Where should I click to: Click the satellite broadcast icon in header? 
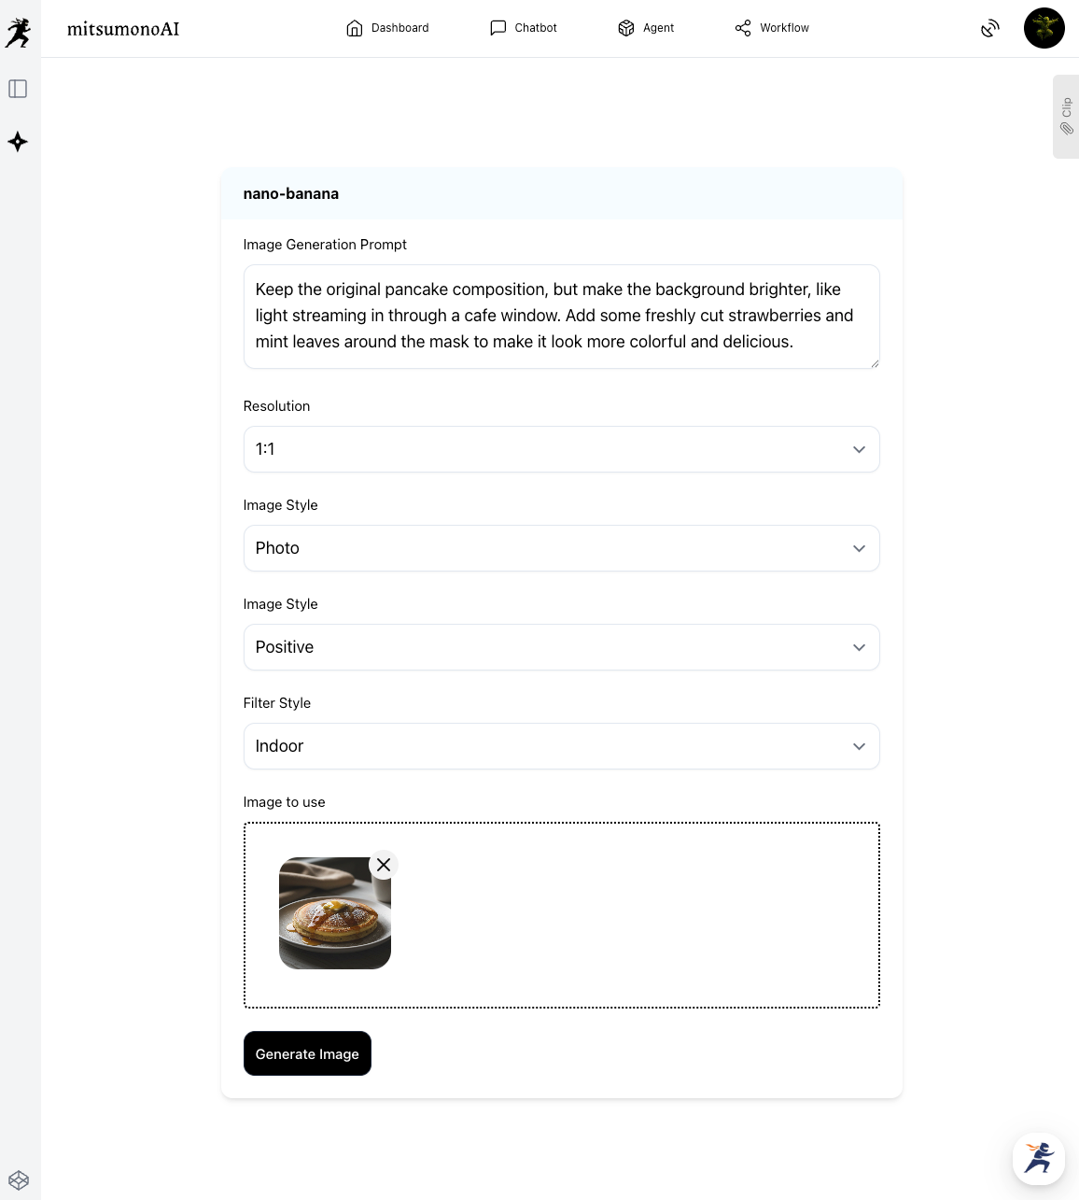tap(990, 28)
